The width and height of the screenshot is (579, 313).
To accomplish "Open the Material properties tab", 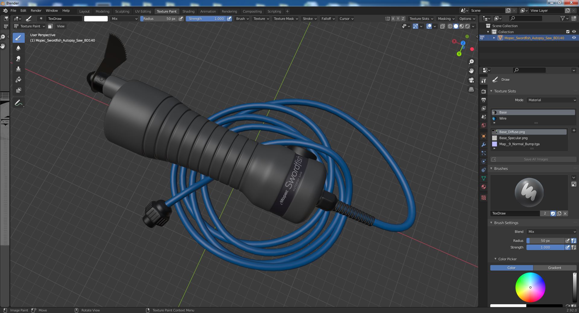I will [x=484, y=187].
